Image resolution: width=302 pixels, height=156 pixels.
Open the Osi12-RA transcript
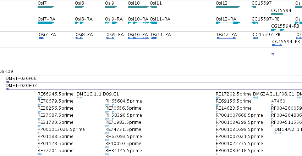tap(228, 23)
